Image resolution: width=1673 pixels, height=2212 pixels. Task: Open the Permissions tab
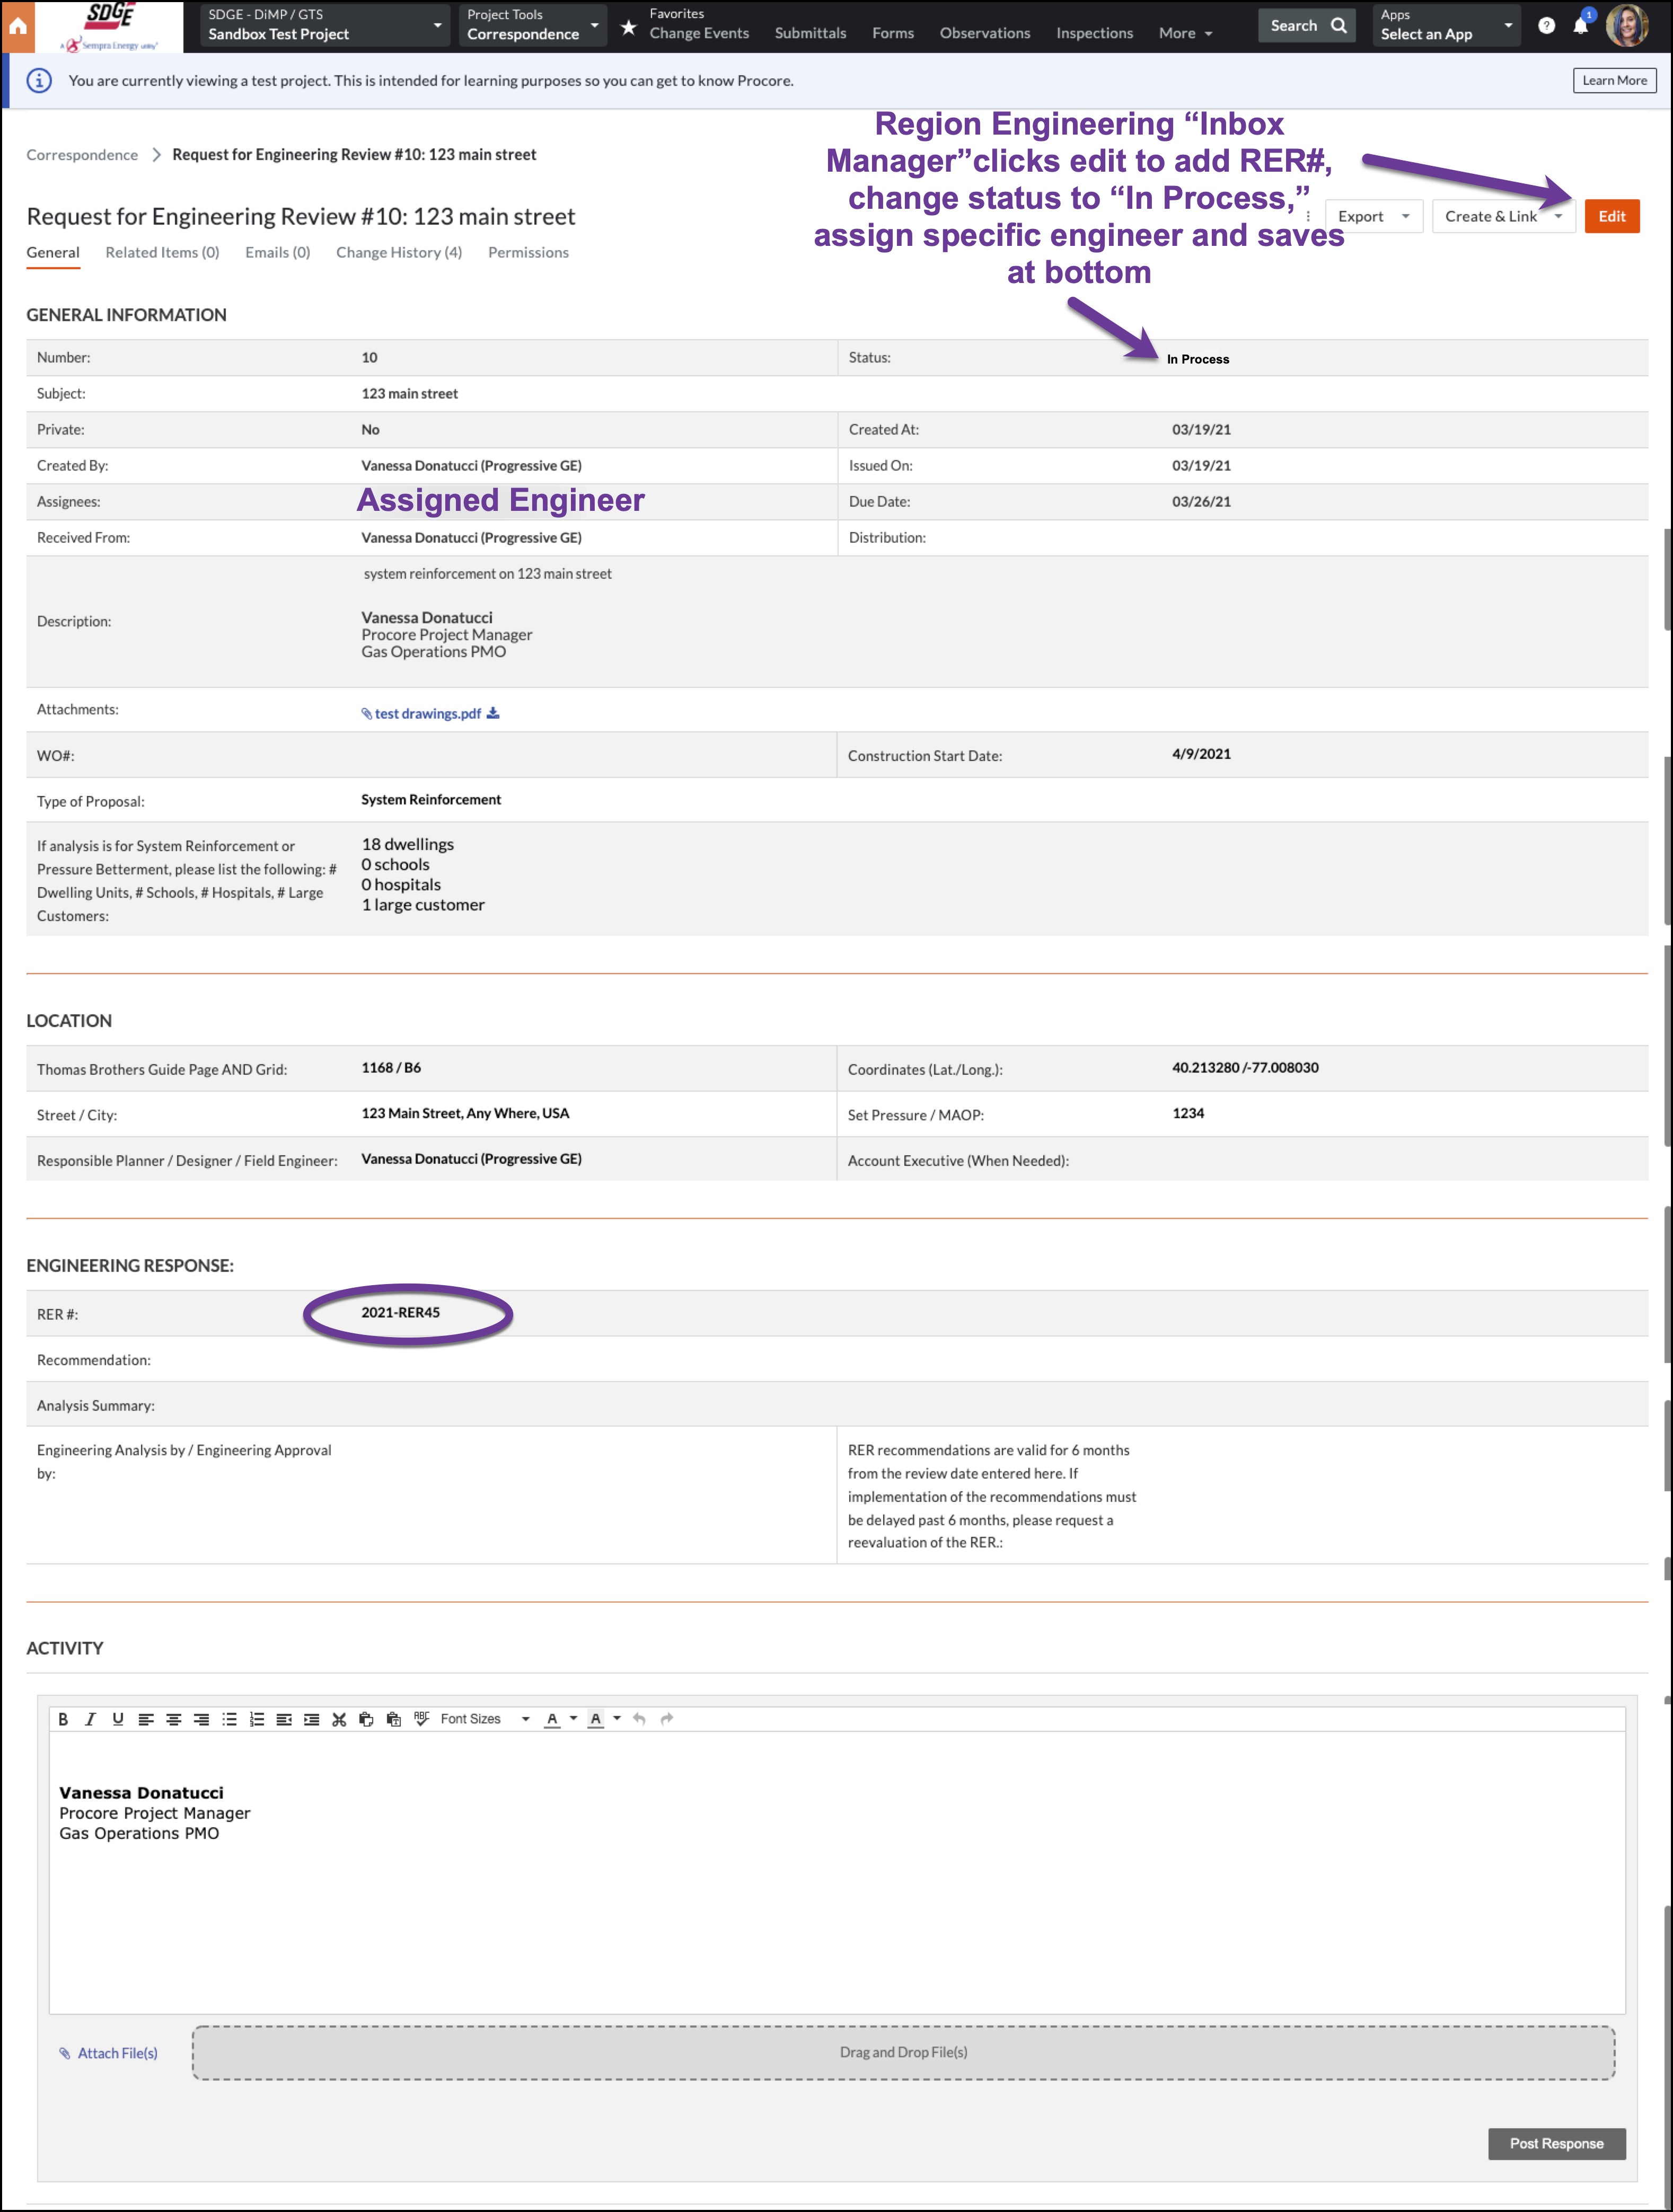pyautogui.click(x=528, y=252)
